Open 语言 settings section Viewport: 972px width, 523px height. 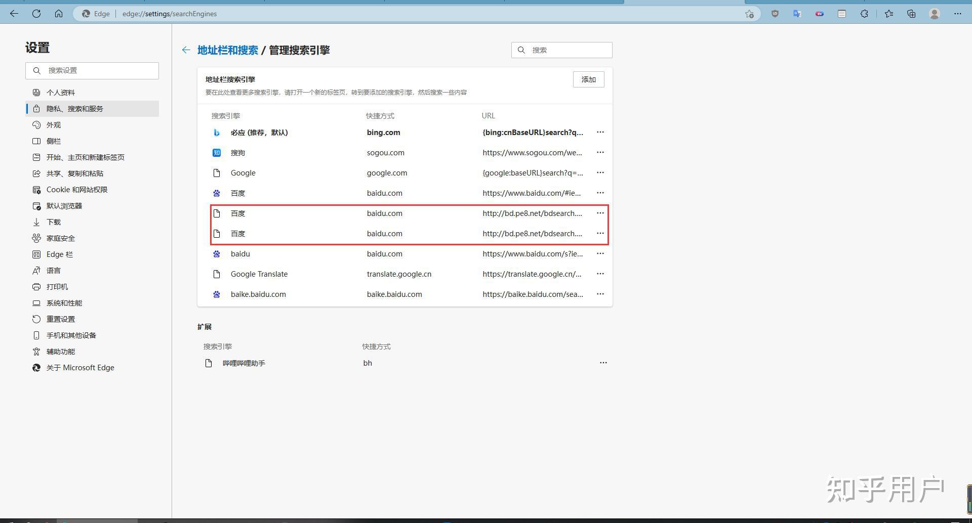(x=92, y=271)
